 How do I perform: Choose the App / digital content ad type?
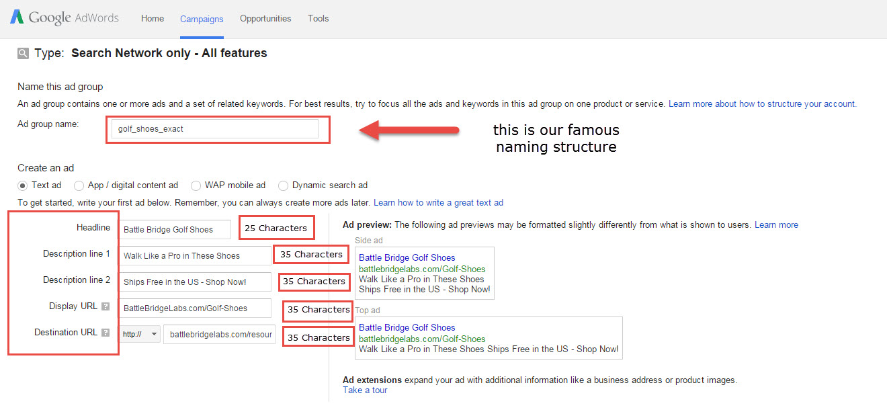[79, 185]
